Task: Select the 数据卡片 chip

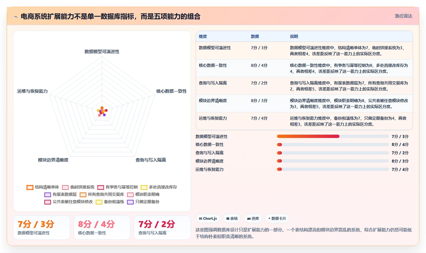Action: point(277,218)
